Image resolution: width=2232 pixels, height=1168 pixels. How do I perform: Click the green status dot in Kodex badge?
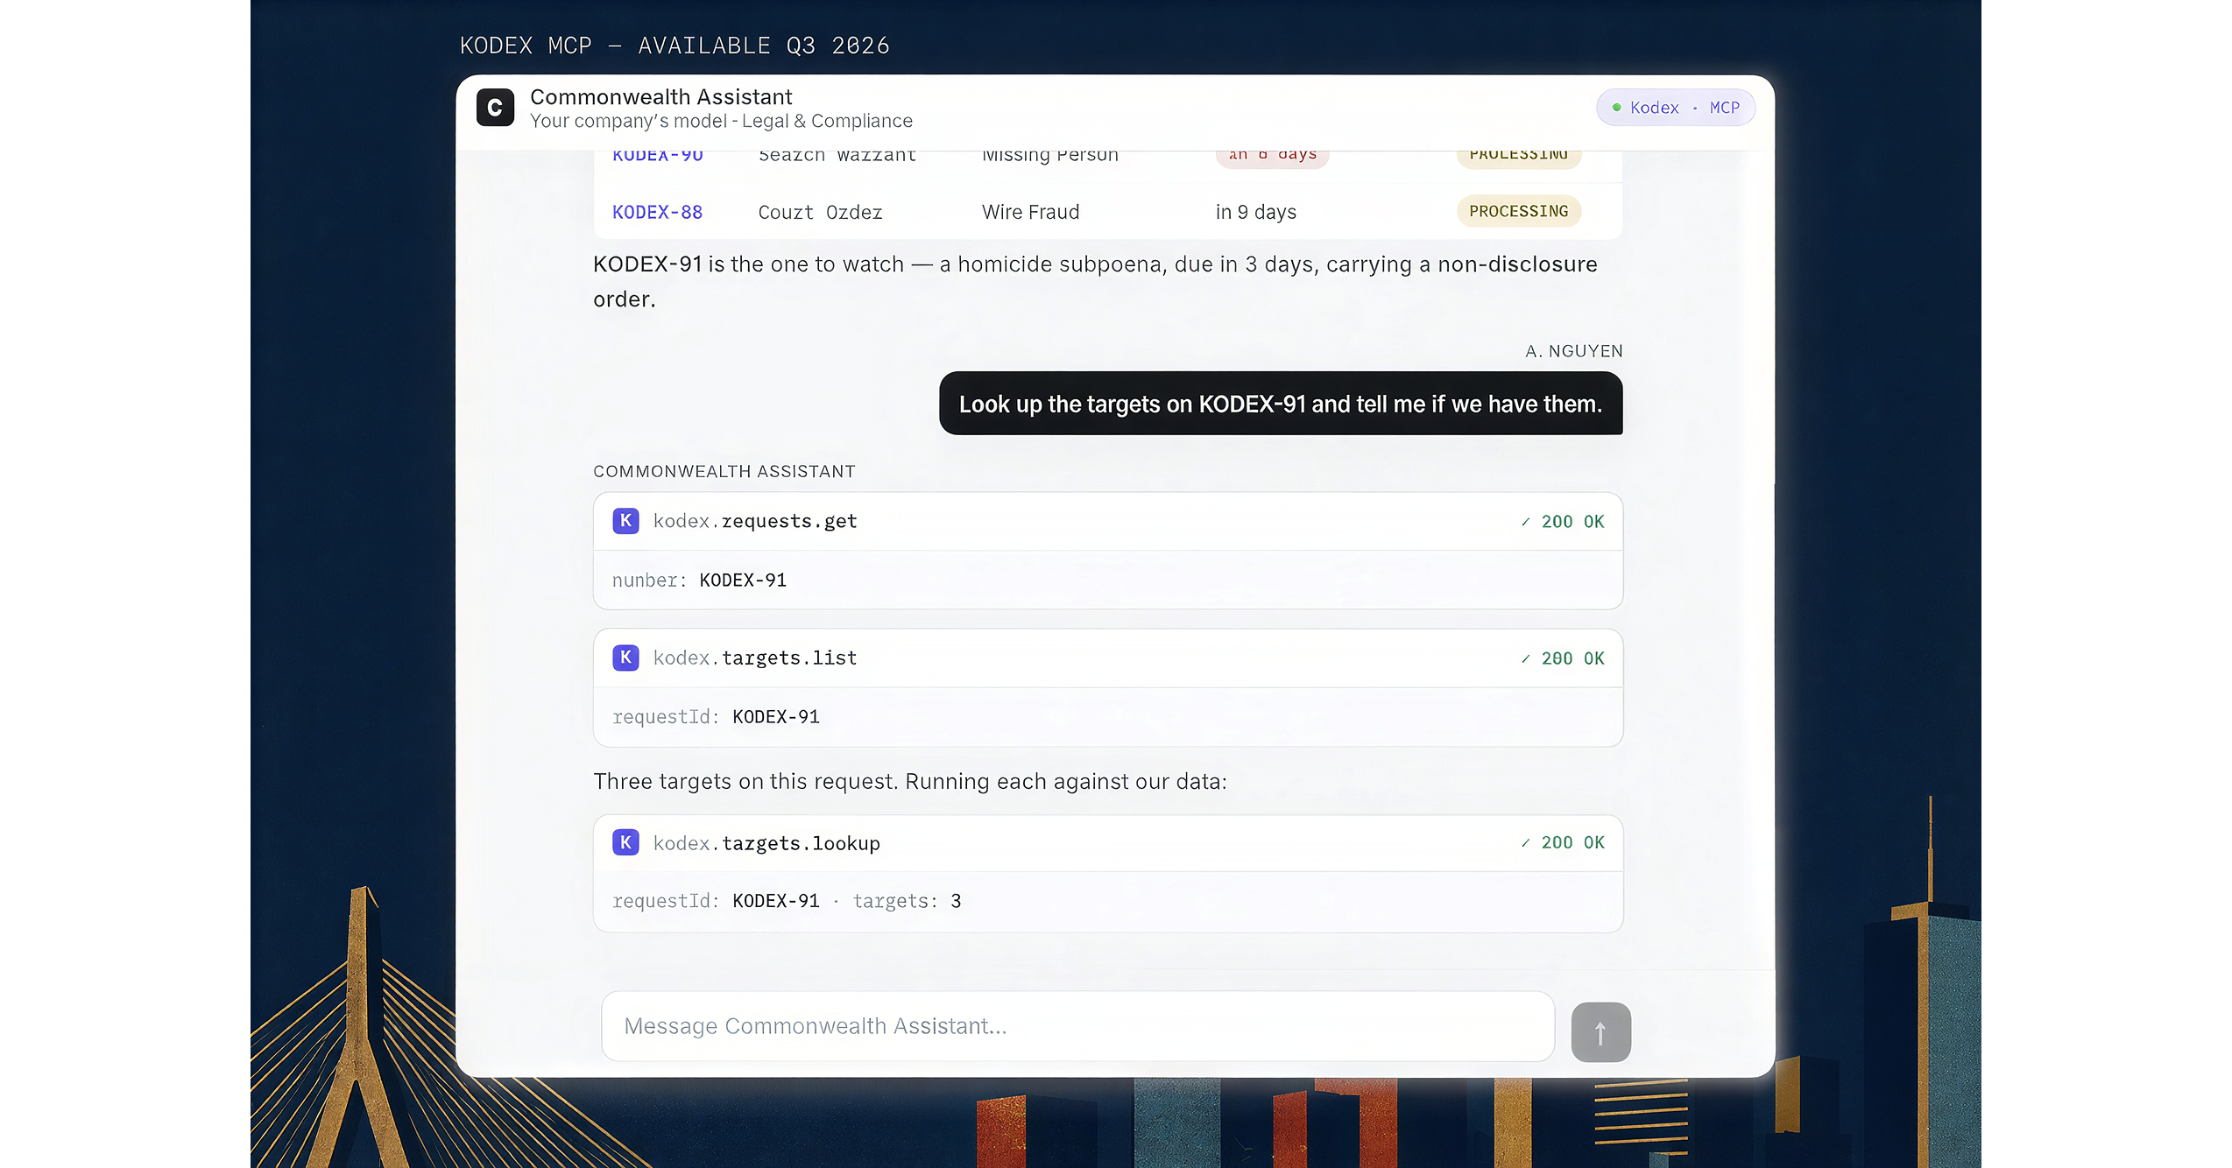click(1616, 108)
